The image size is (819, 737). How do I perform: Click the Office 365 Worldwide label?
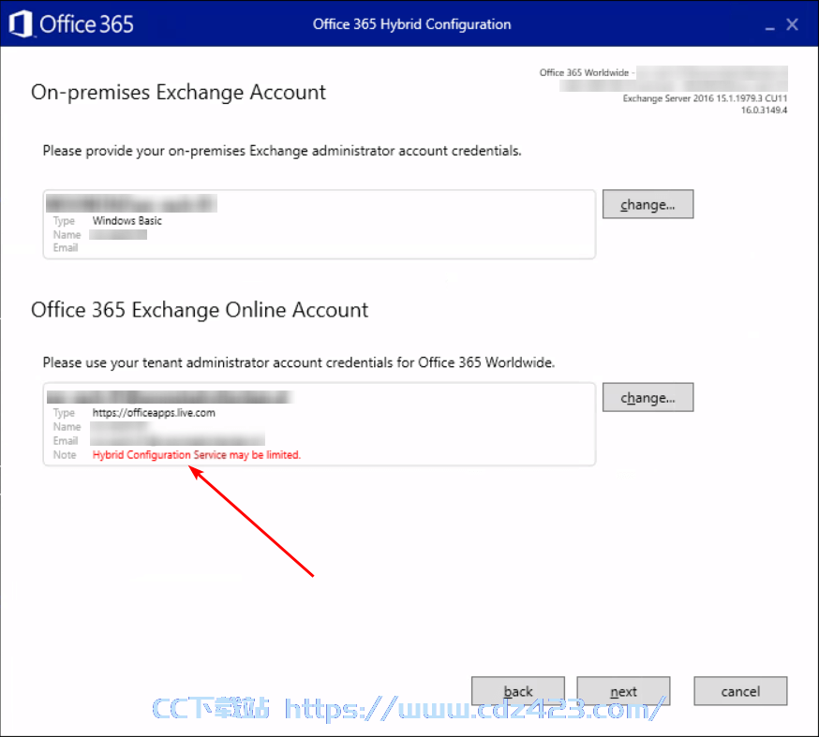tap(584, 72)
